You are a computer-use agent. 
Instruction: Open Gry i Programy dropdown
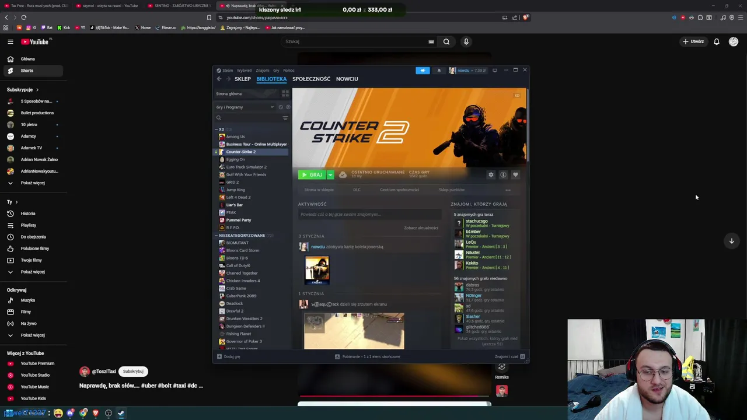(245, 107)
